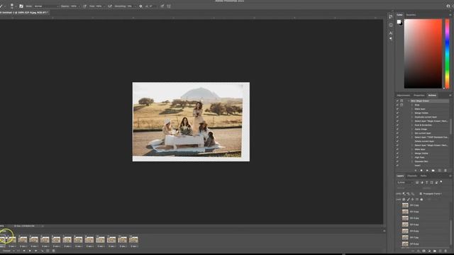Image resolution: width=454 pixels, height=255 pixels.
Task: Toggle the Stop action step checkmark
Action: [397, 105]
